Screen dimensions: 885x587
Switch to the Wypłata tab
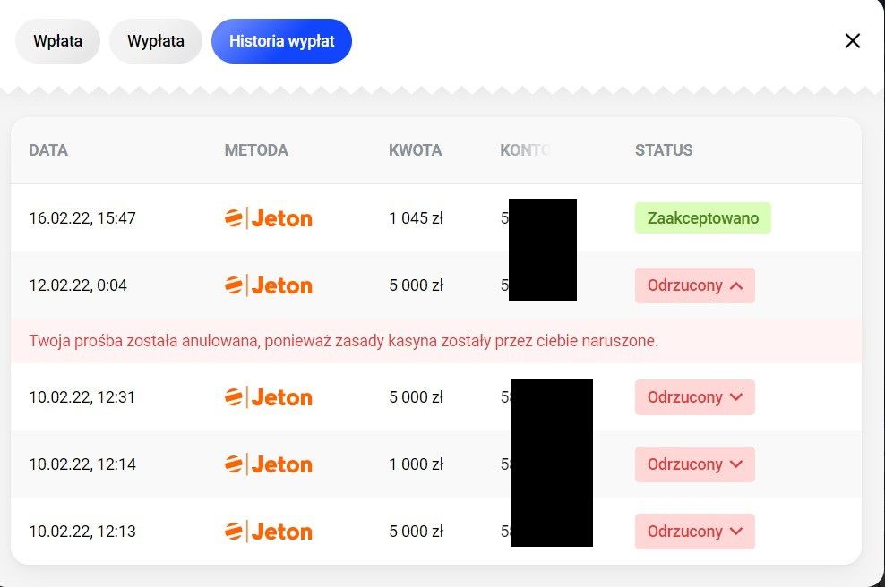click(156, 41)
